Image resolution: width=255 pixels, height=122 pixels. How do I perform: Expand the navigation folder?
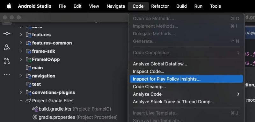pyautogui.click(x=21, y=76)
